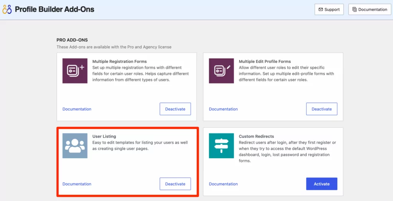The width and height of the screenshot is (393, 201).
Task: Click the "These Add-ons are available with the Pro and Agency license" text
Action: tap(114, 47)
